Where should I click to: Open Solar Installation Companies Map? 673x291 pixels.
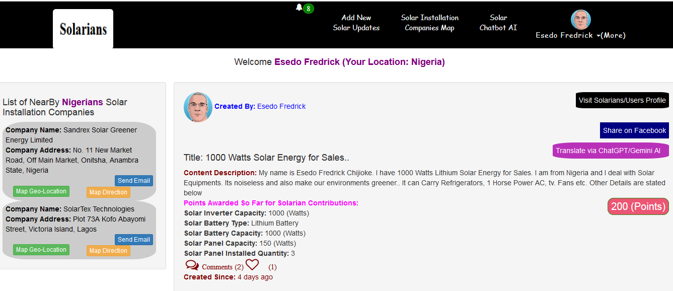pyautogui.click(x=429, y=23)
